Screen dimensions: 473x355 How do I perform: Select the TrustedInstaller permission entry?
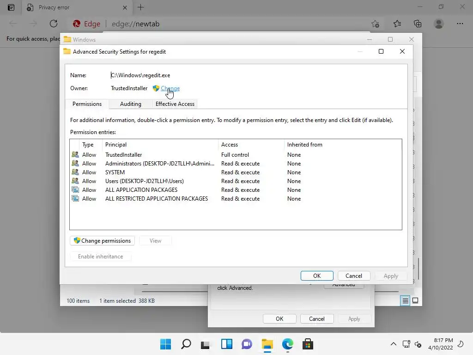tap(236, 154)
